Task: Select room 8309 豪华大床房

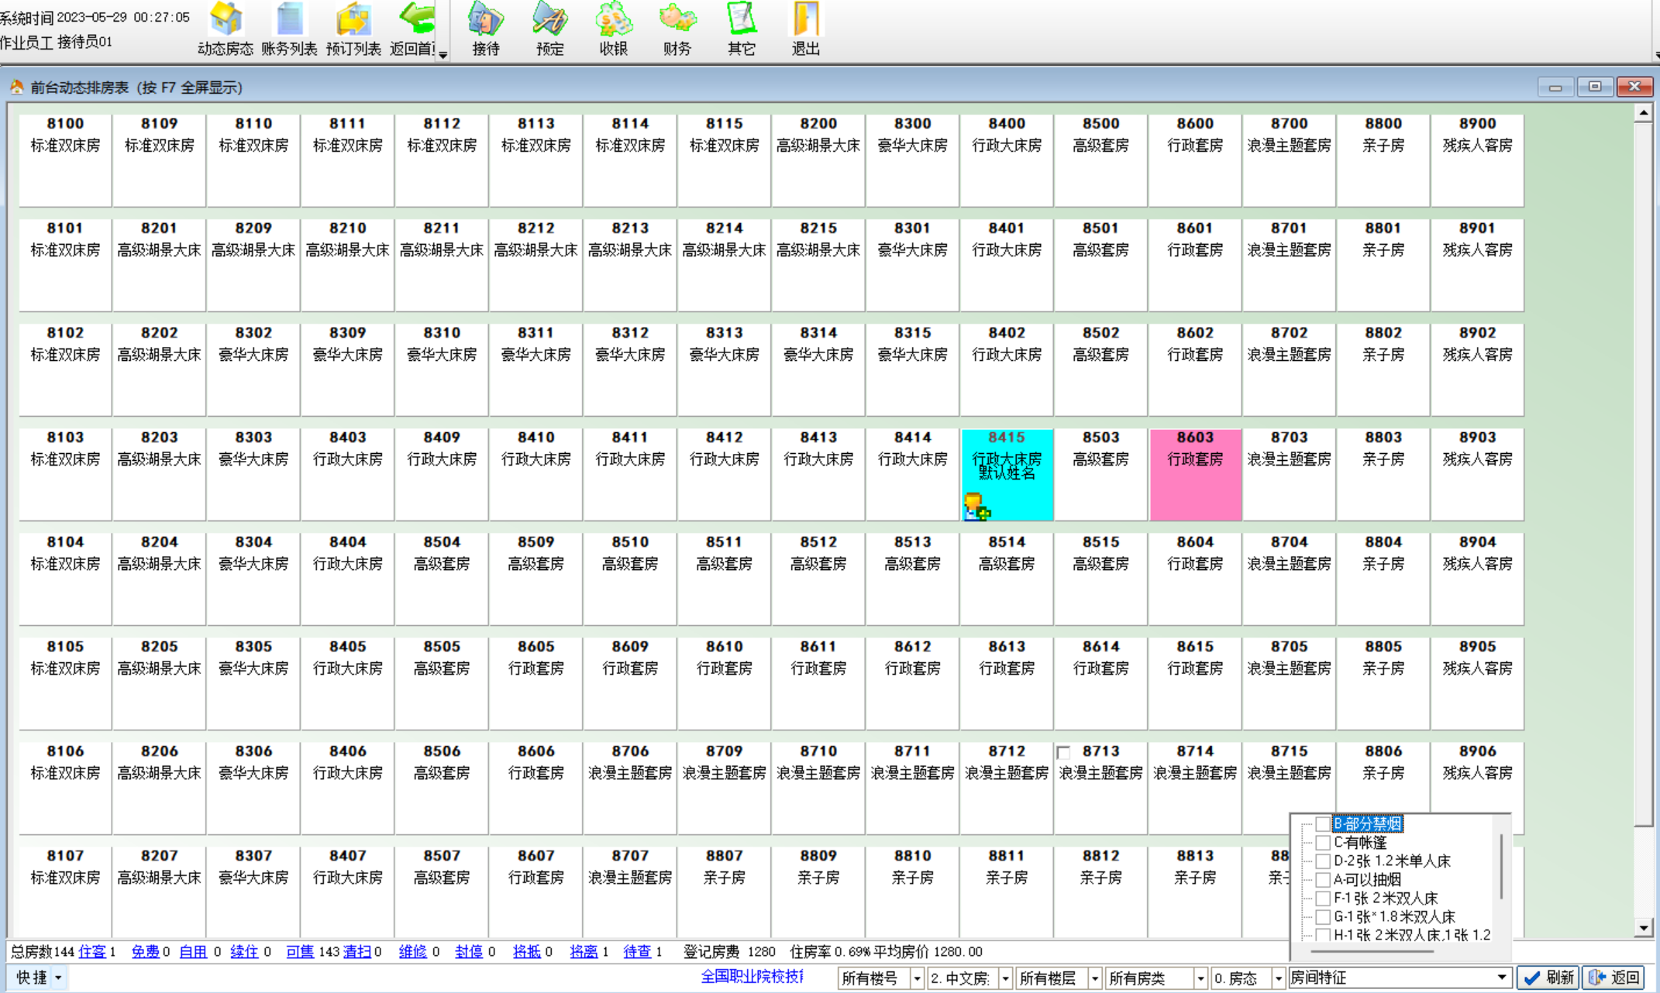Action: coord(347,369)
